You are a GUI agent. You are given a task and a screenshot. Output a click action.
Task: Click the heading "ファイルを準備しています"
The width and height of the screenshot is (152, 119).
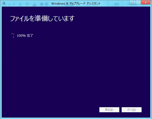coord(42,18)
